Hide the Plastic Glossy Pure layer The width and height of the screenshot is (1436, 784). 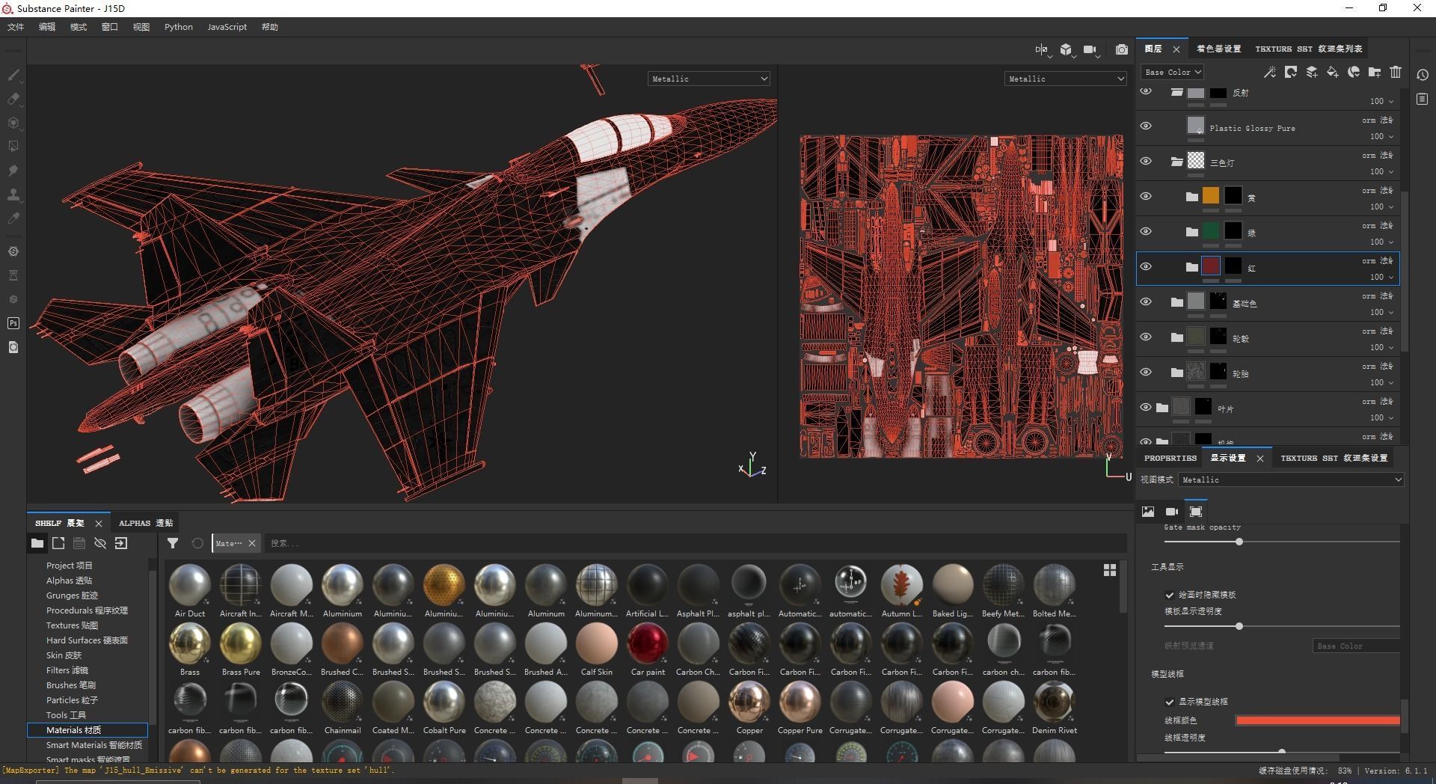tap(1146, 126)
